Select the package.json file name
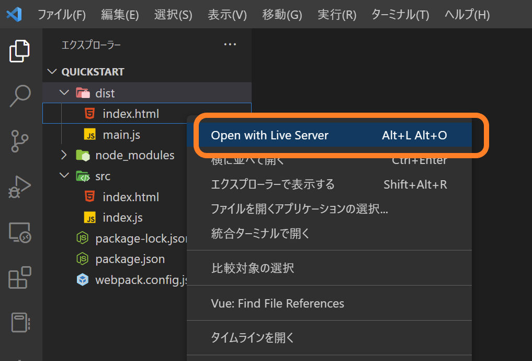This screenshot has height=361, width=532. (x=130, y=259)
